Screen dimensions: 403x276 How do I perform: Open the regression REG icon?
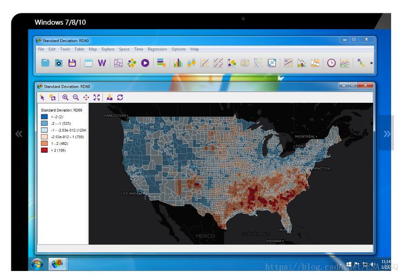click(x=361, y=63)
